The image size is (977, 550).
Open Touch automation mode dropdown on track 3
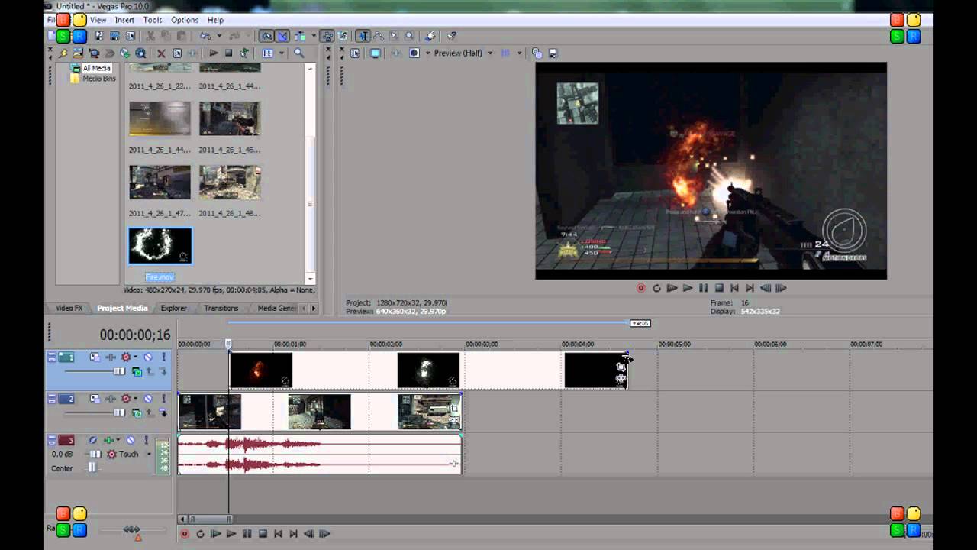point(149,454)
